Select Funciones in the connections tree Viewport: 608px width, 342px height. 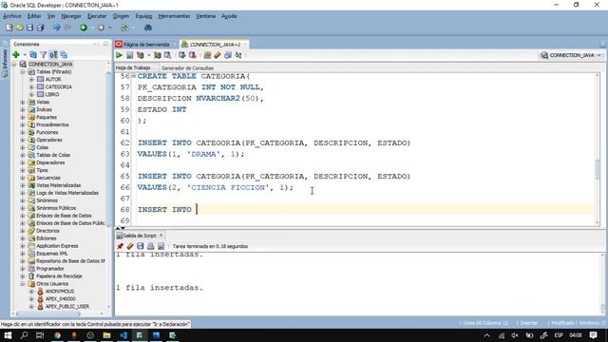47,132
